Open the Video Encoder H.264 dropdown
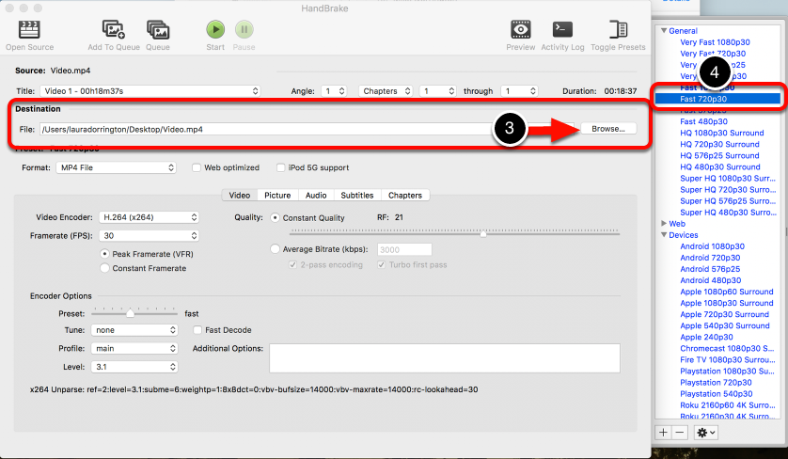Viewport: 788px width, 459px height. pyautogui.click(x=149, y=217)
